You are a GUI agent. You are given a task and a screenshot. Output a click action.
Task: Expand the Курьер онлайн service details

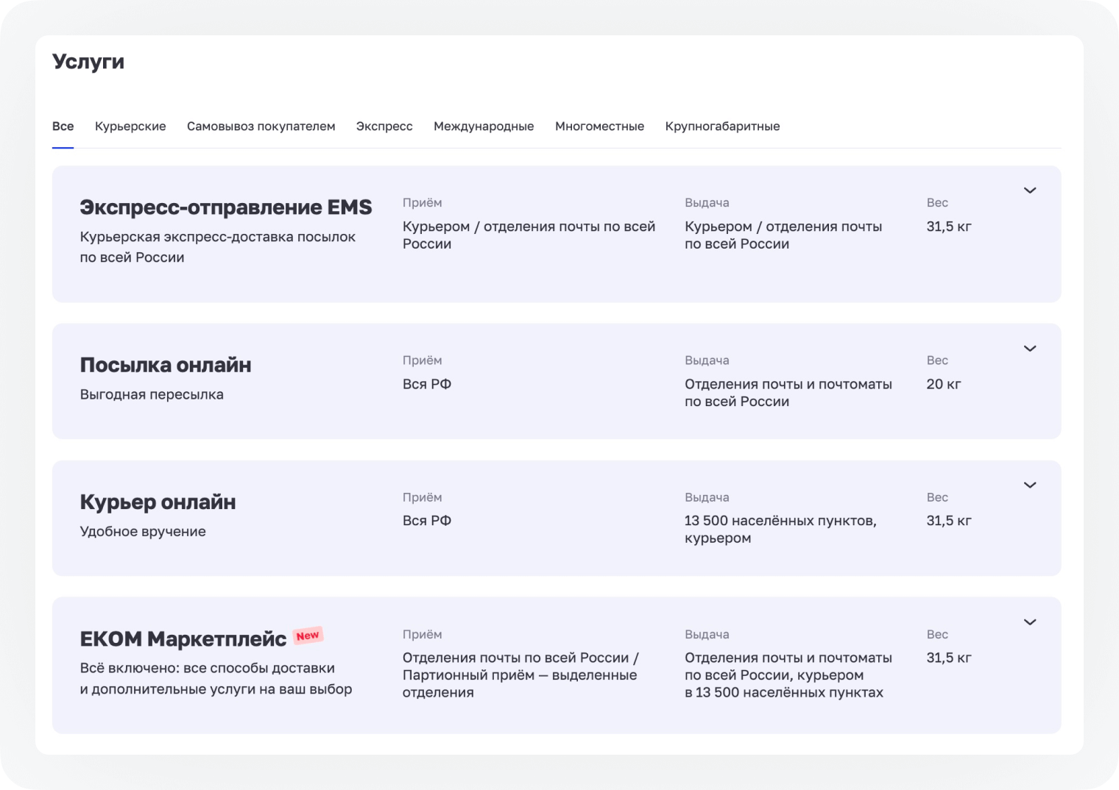coord(1031,485)
